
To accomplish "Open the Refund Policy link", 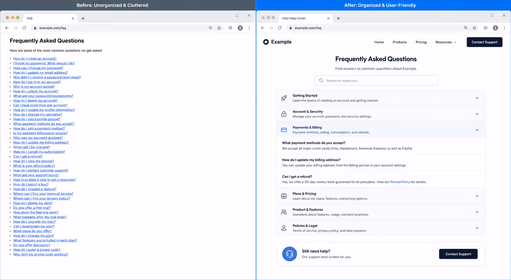I will tap(400, 182).
